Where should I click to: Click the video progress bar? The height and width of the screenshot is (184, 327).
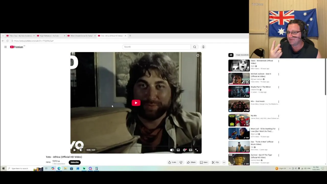(x=136, y=146)
